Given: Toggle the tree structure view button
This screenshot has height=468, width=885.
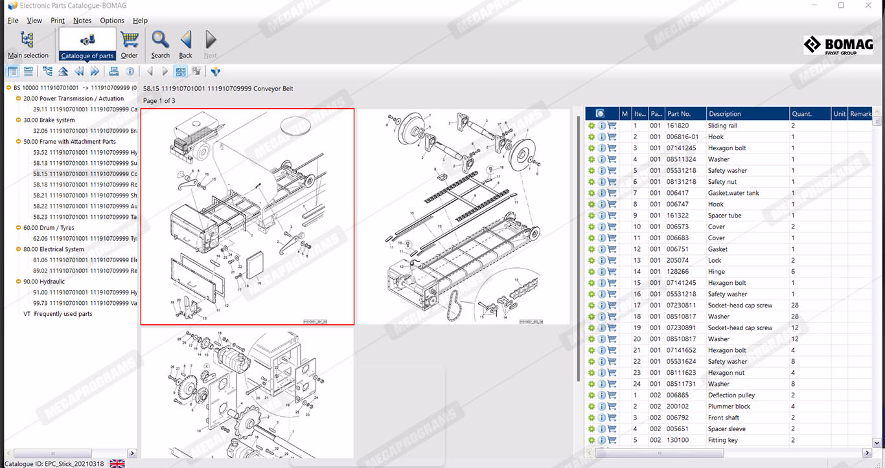Looking at the screenshot, I should tap(47, 71).
